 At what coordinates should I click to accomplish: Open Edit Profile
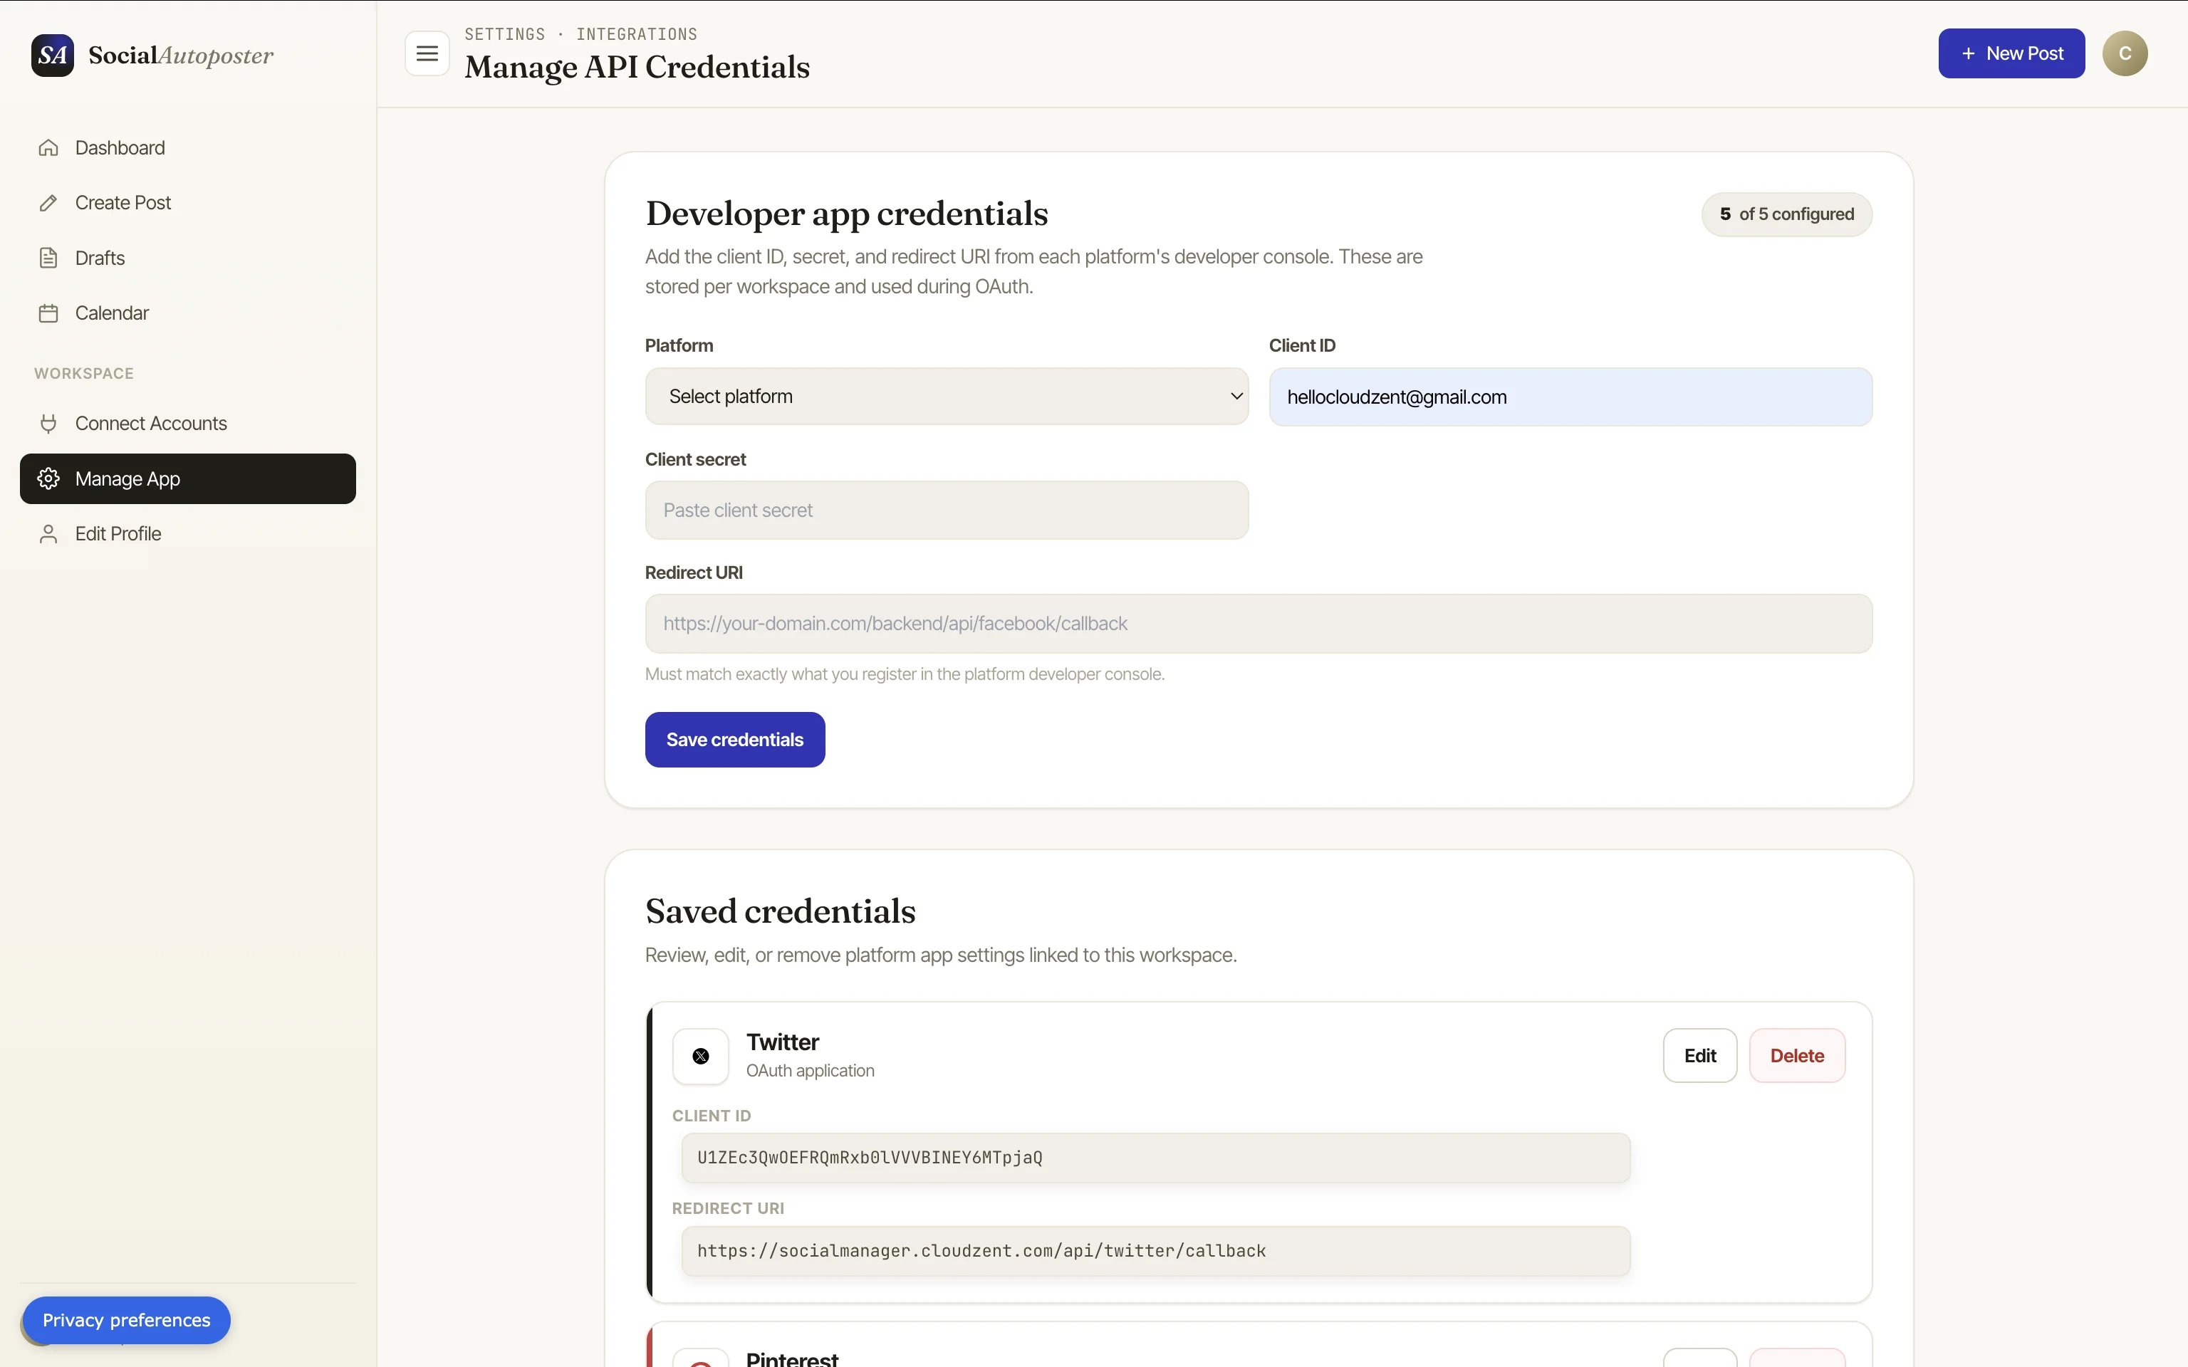pyautogui.click(x=188, y=533)
